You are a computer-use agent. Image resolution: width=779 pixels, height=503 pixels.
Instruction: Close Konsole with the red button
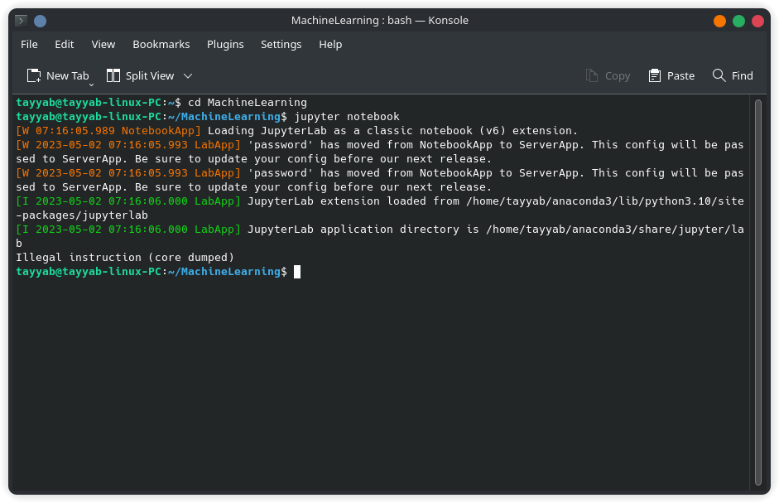click(757, 21)
